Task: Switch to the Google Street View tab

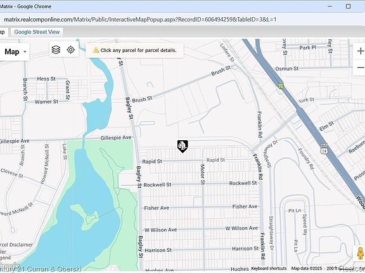Action: click(37, 32)
